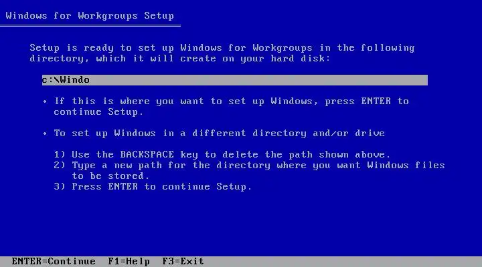Select ENTER=Continue in the status bar
The width and height of the screenshot is (482, 267).
coord(54,262)
